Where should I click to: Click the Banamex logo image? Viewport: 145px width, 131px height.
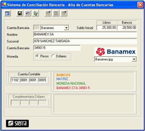[116, 51]
